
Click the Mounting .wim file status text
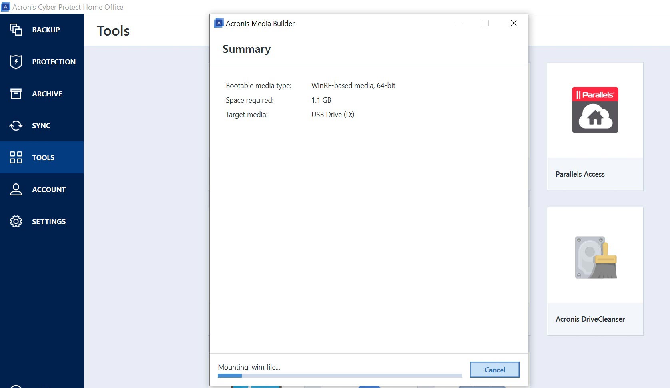point(249,367)
